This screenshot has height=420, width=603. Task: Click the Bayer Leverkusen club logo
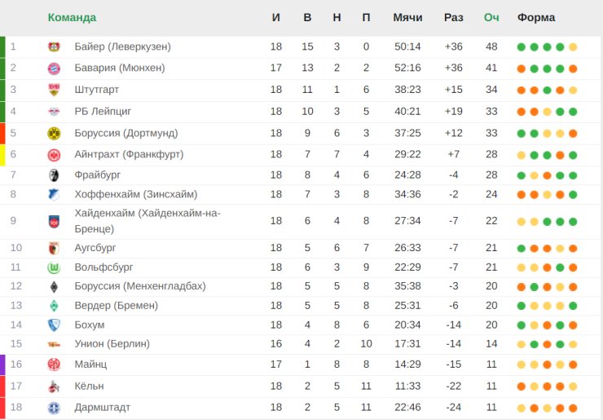tap(55, 47)
